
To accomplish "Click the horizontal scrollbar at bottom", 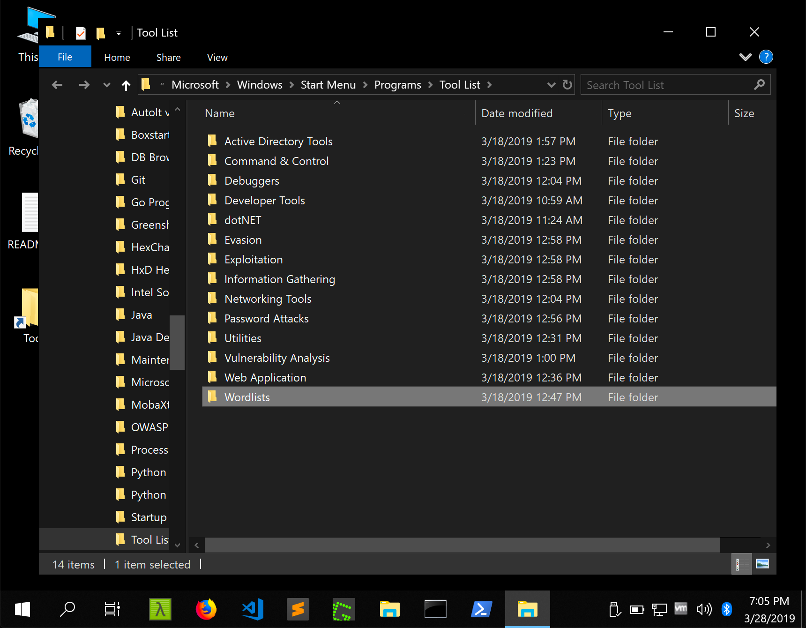I will (x=462, y=545).
